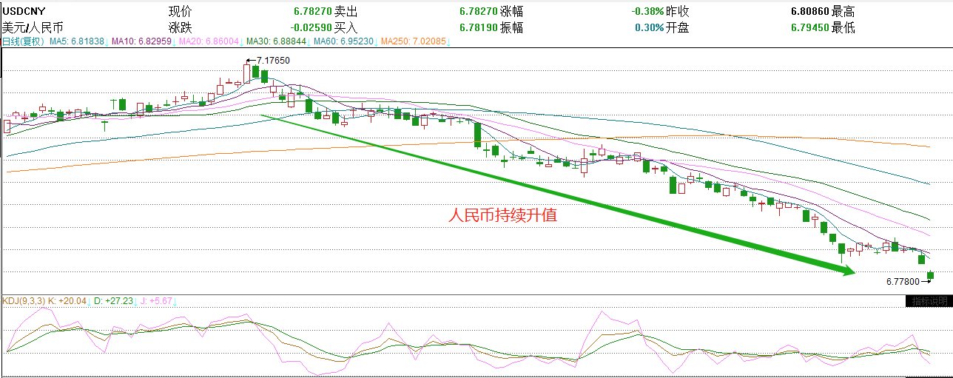Click the 6.78190 bid price
953x378 pixels.
tap(479, 28)
